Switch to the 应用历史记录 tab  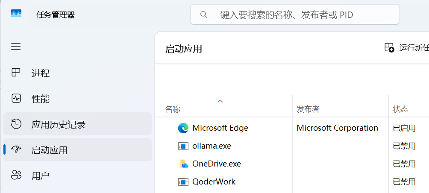tap(77, 124)
